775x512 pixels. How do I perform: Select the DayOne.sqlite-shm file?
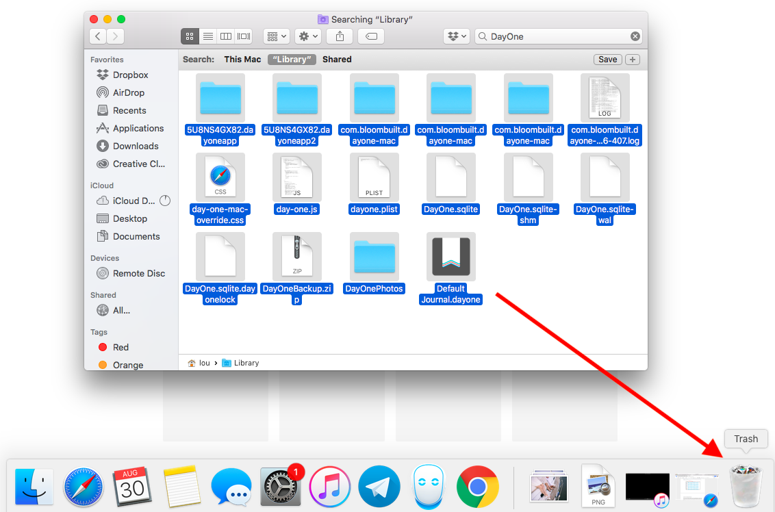528,190
